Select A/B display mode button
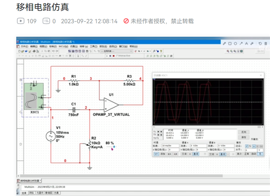The height and width of the screenshot is (196, 270). (175, 154)
